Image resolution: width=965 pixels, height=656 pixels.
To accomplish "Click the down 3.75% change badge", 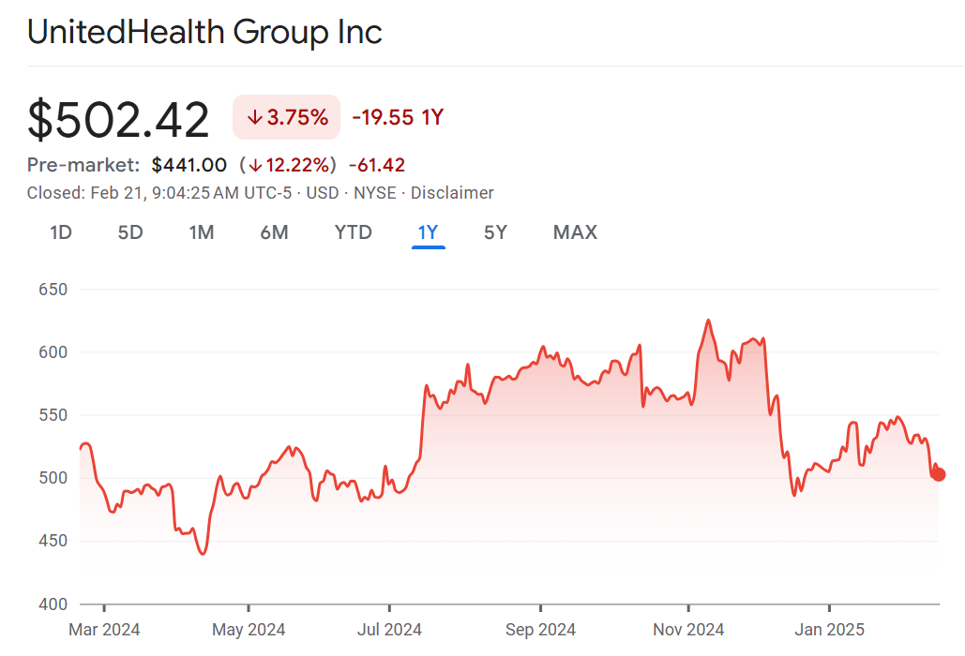I will coord(287,117).
